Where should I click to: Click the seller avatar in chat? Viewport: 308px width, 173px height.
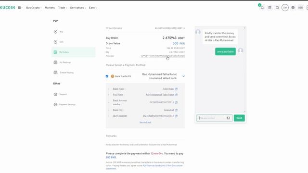pyautogui.click(x=198, y=32)
